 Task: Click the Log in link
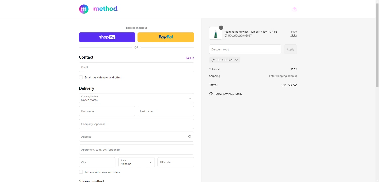tap(190, 58)
